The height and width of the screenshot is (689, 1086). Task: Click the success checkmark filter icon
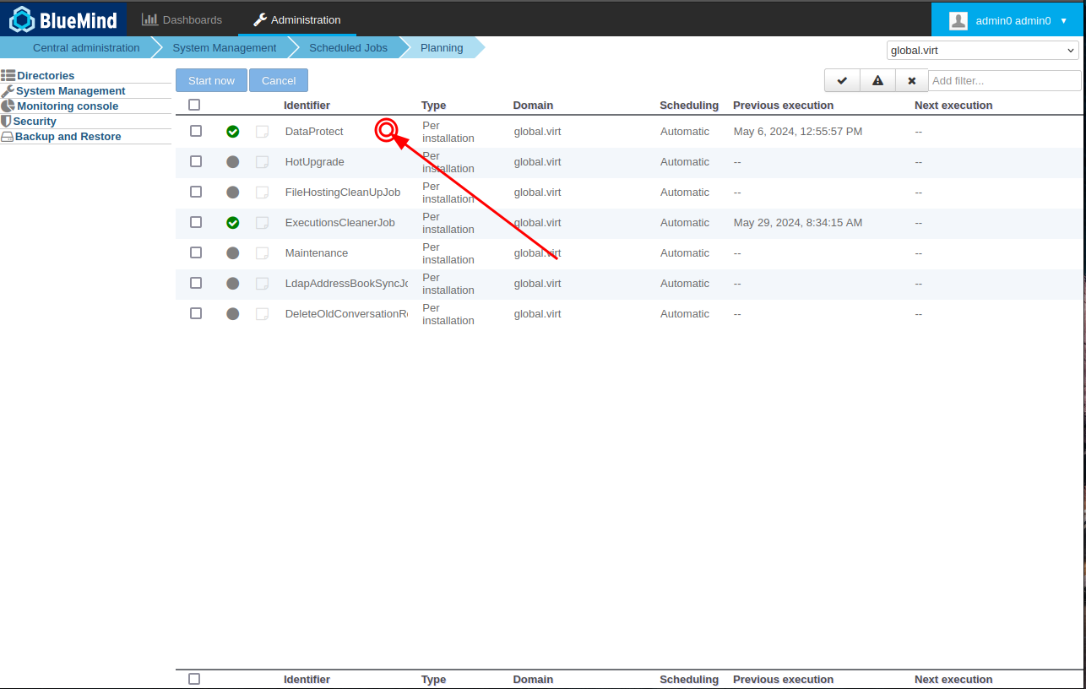pos(842,81)
